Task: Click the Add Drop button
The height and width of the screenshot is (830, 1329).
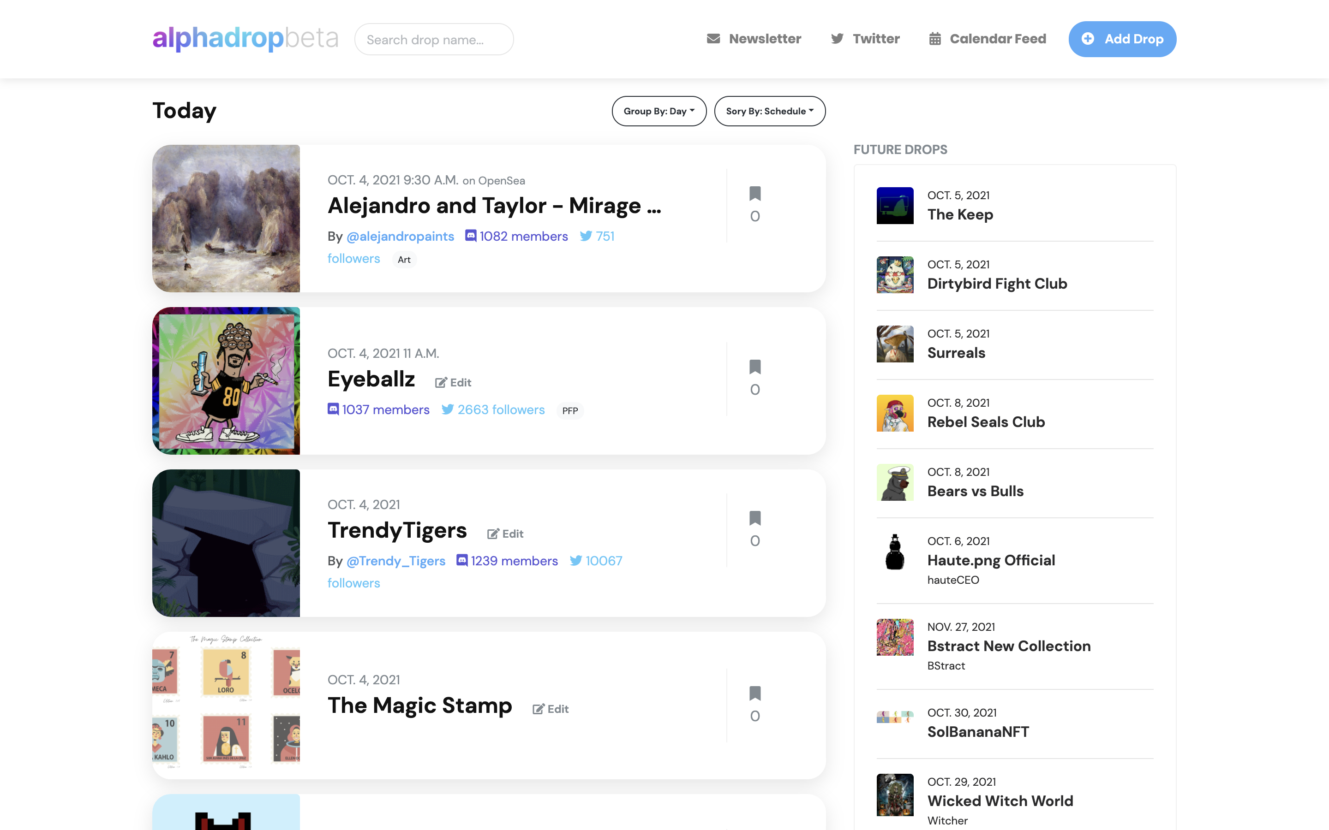Action: click(1122, 39)
